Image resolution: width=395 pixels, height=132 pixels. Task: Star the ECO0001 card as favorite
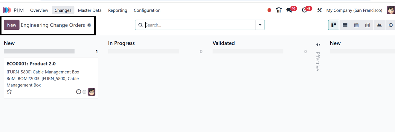pos(9,92)
